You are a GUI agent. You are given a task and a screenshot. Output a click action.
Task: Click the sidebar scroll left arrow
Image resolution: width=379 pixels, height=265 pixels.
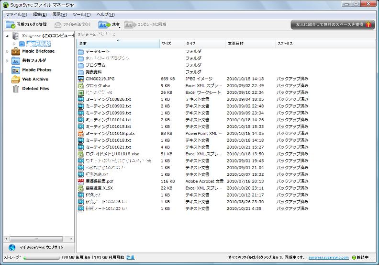coord(6,239)
